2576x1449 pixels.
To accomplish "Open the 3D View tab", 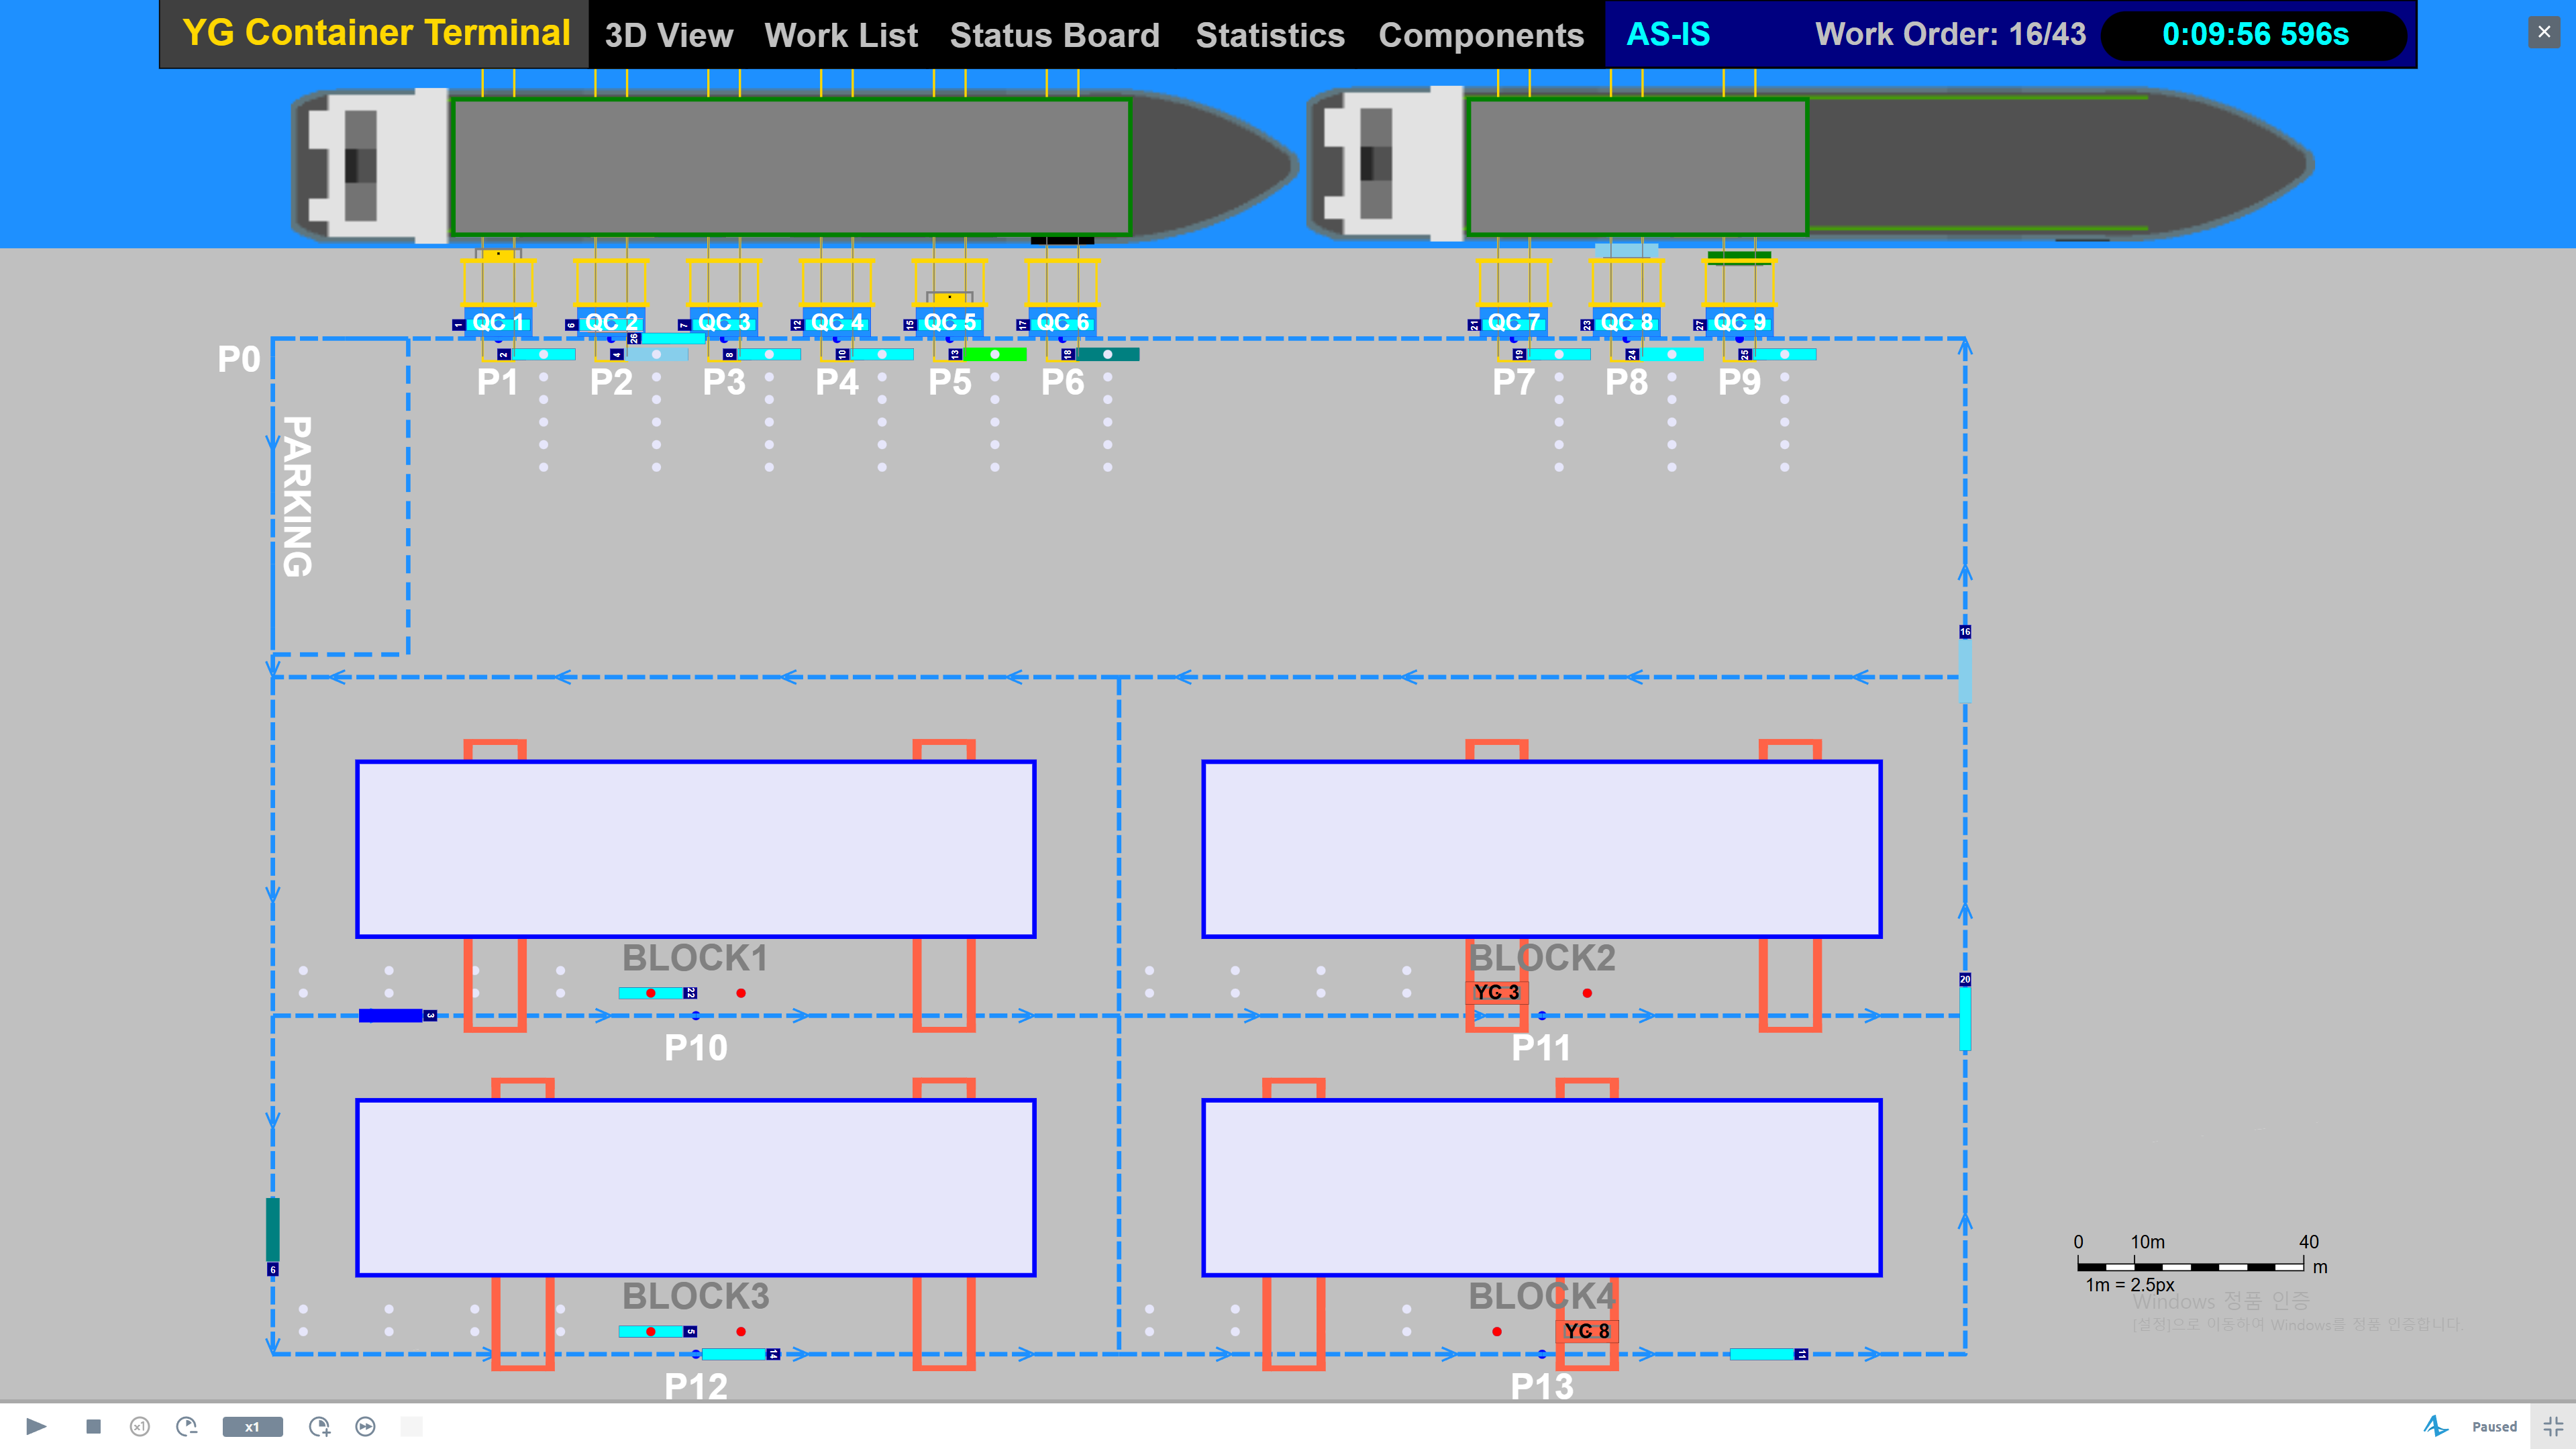I will point(668,35).
